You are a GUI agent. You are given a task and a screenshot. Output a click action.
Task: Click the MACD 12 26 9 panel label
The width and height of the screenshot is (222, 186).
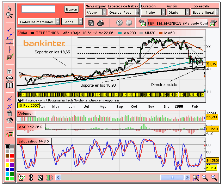(x=31, y=127)
